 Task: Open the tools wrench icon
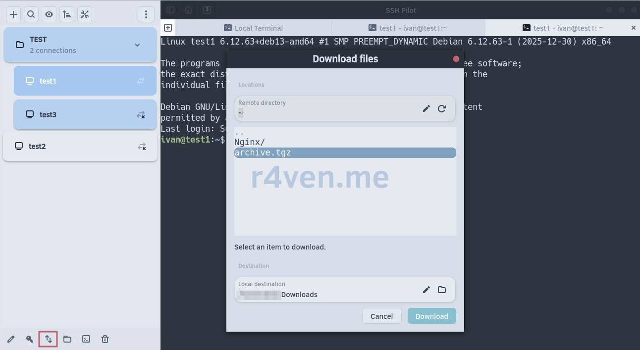(x=85, y=14)
